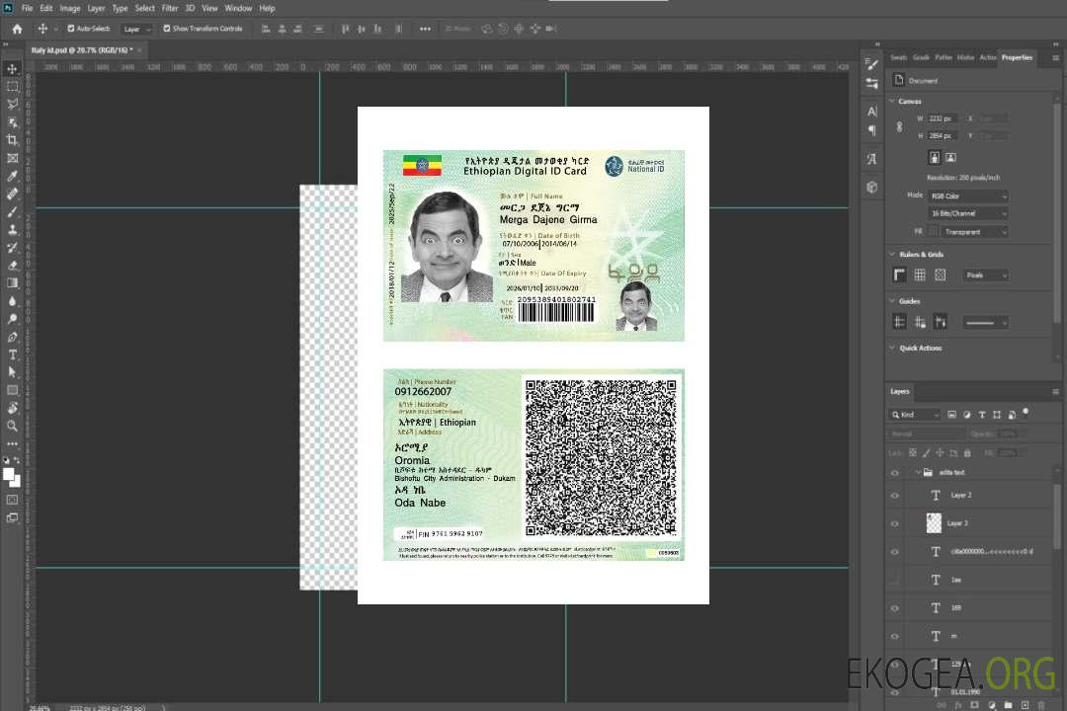
Task: Pick the Horizontal Type tool
Action: [x=12, y=355]
